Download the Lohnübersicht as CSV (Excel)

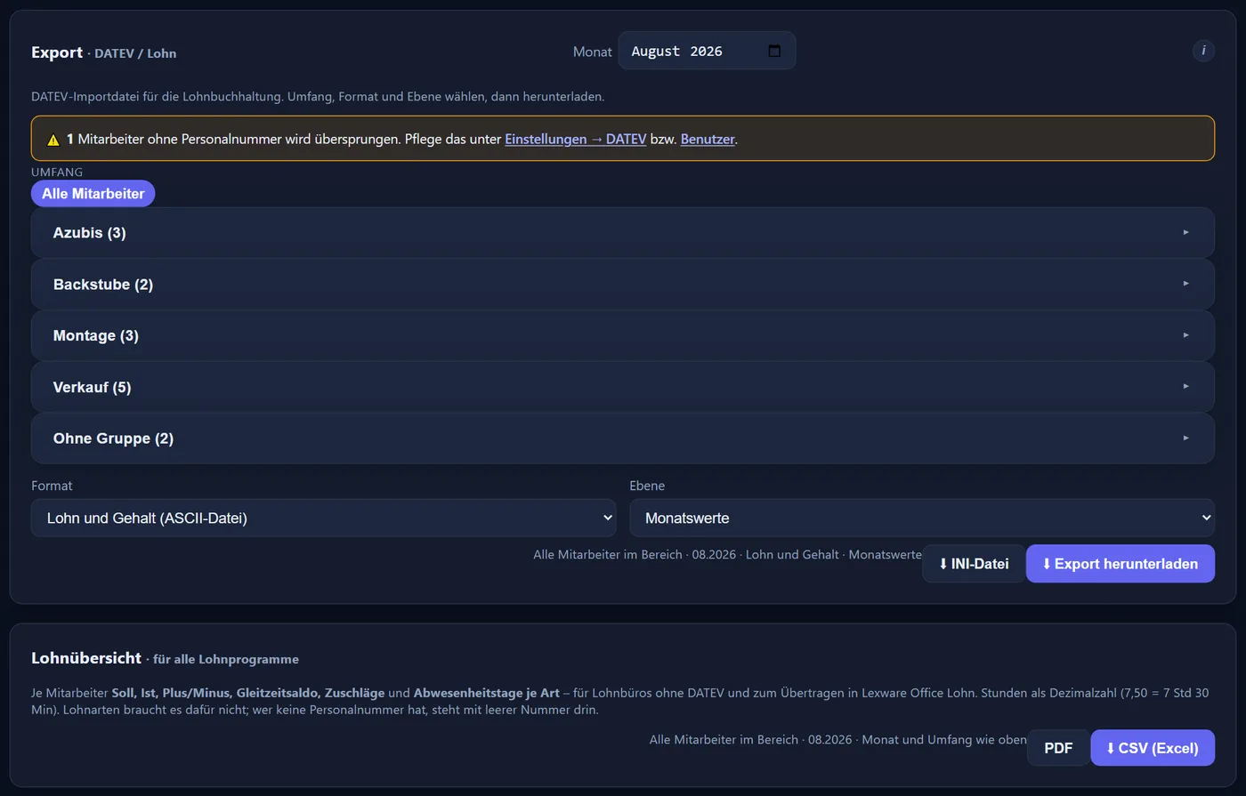click(1153, 748)
